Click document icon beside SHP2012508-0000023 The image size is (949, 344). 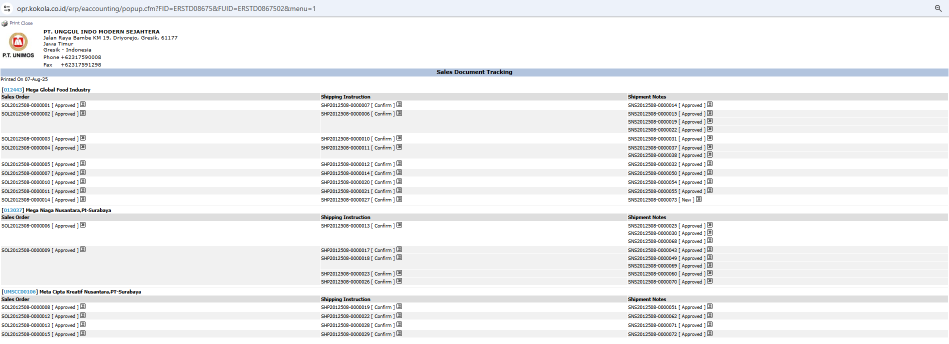399,273
